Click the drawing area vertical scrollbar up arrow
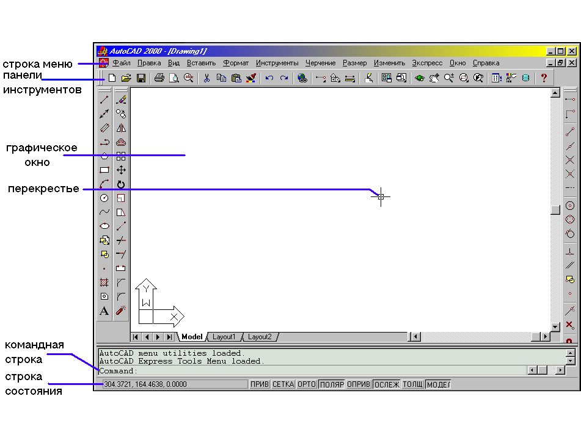The image size is (581, 421). point(555,93)
